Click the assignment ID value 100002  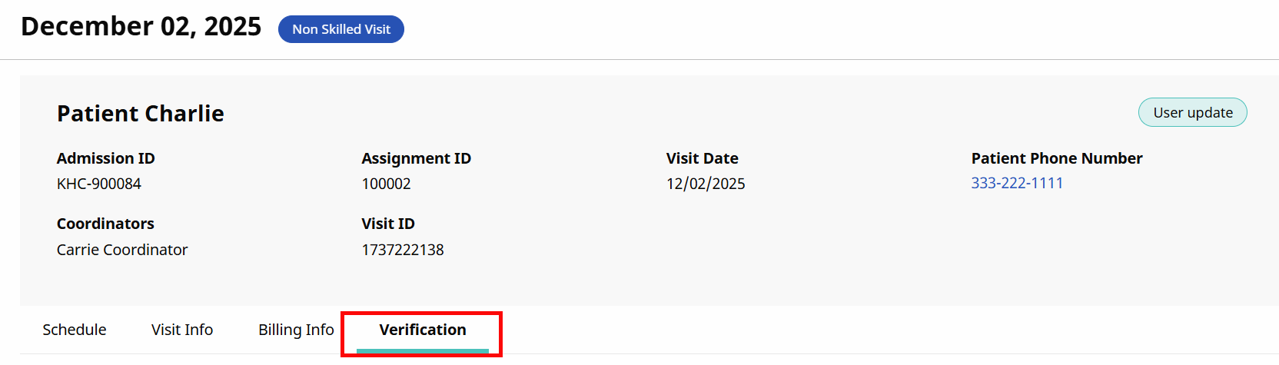387,184
